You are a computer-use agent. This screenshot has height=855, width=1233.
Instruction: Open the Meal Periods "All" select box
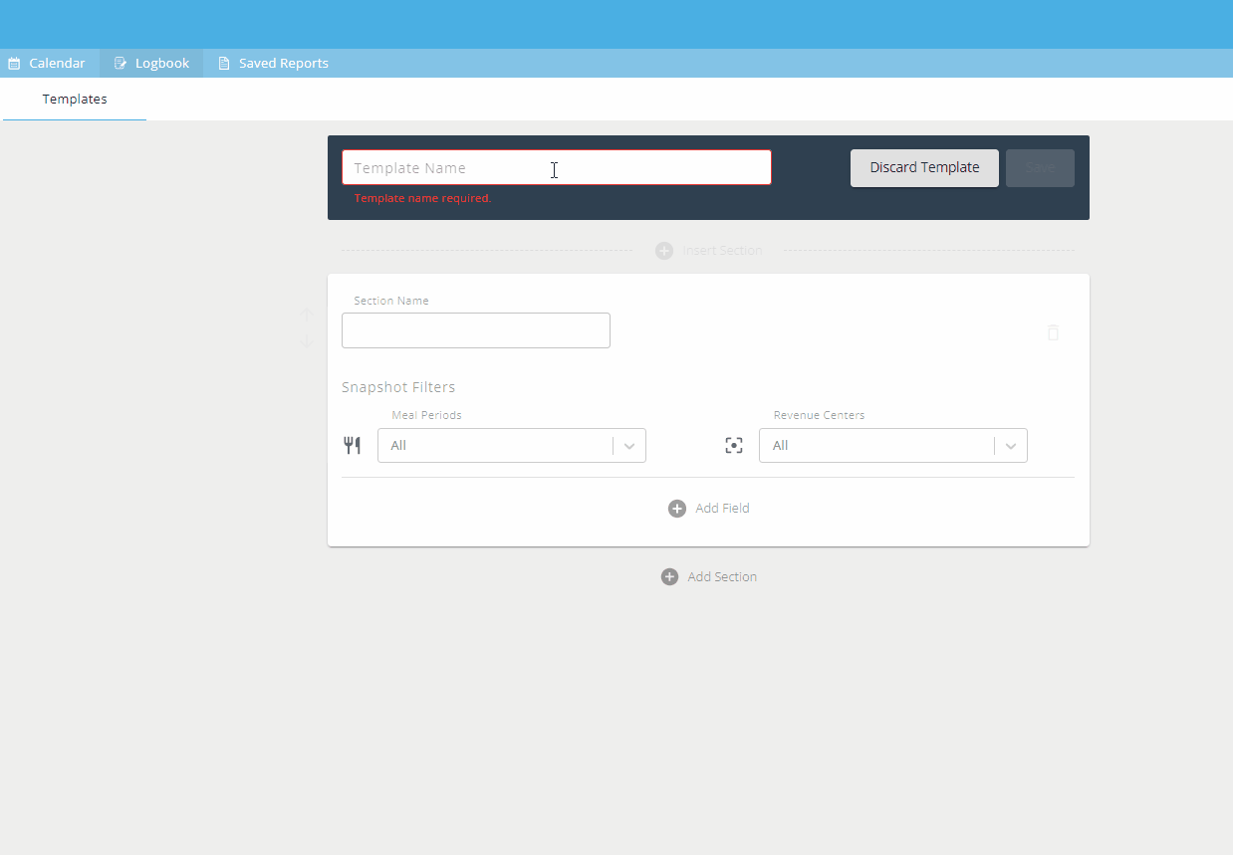[495, 446]
